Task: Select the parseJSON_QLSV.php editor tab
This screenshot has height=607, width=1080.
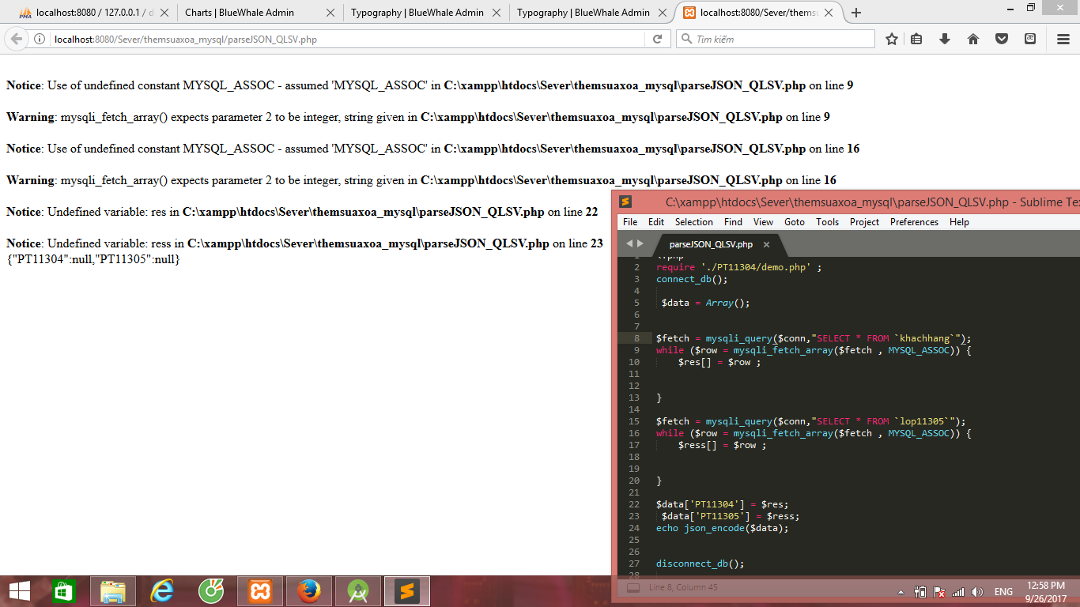Action: 710,244
